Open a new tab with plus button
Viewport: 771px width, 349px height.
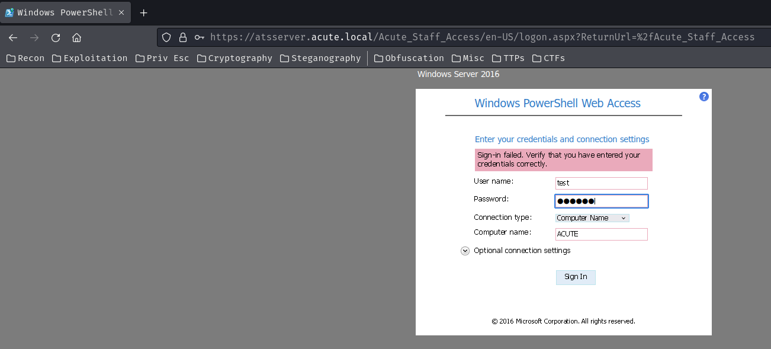point(143,12)
